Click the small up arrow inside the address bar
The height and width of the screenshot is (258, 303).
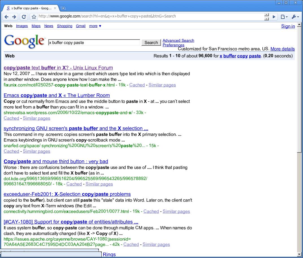[x=267, y=15]
